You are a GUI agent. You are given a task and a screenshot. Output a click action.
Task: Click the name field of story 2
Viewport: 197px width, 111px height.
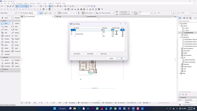click(x=89, y=30)
